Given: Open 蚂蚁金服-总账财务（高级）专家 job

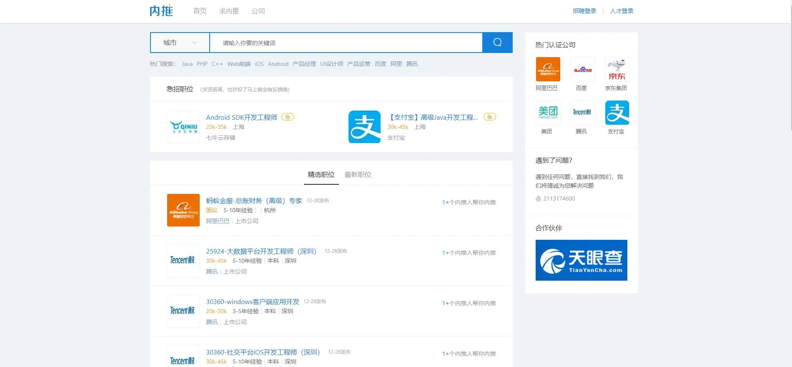Looking at the screenshot, I should point(254,201).
